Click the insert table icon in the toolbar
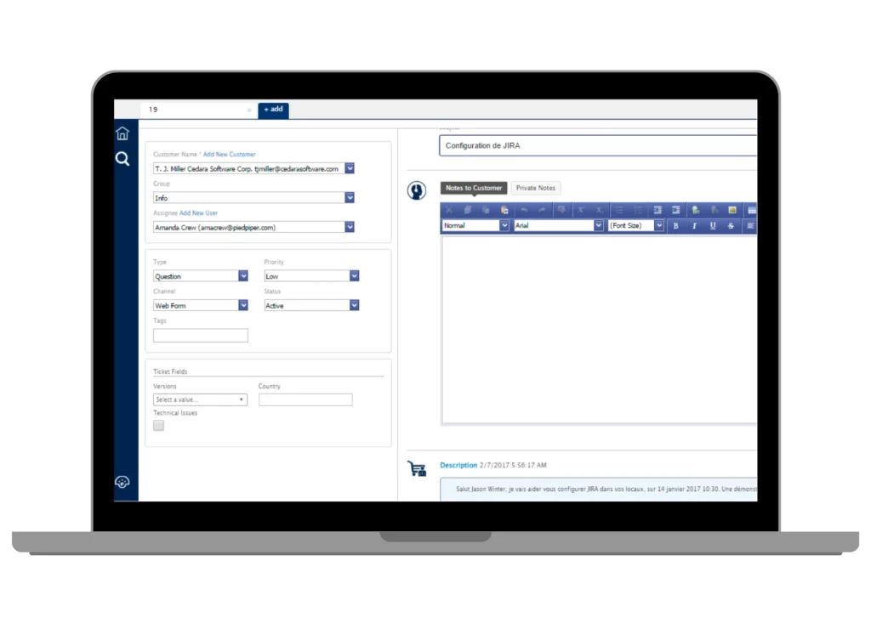This screenshot has height=617, width=871. tap(753, 210)
